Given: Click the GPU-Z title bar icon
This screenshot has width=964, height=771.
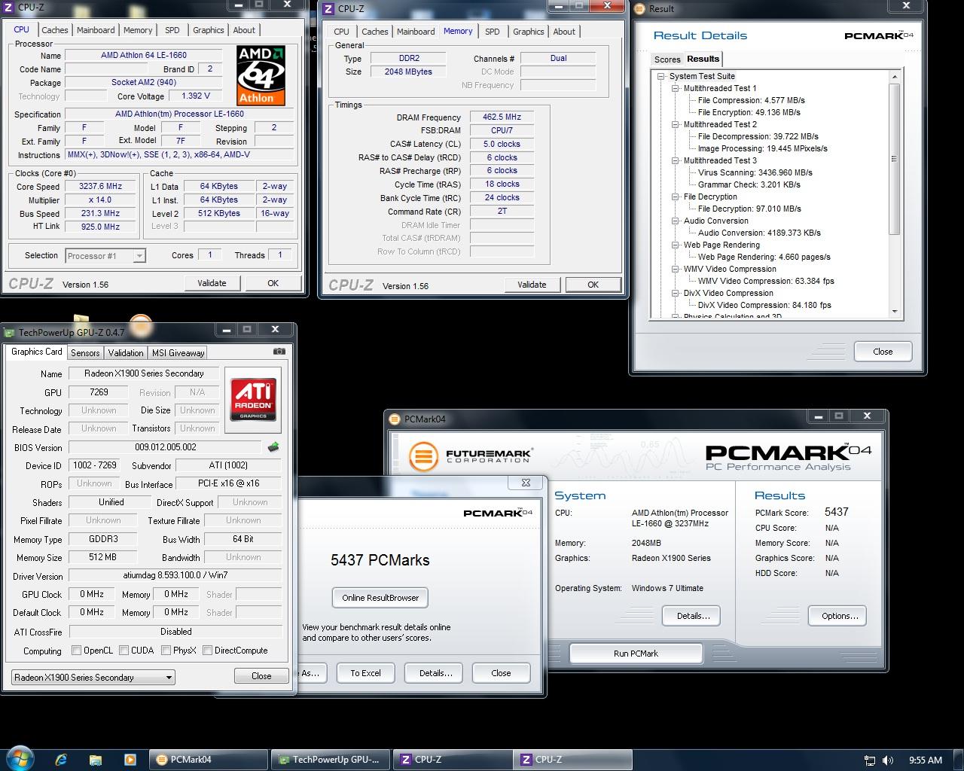Looking at the screenshot, I should point(10,332).
